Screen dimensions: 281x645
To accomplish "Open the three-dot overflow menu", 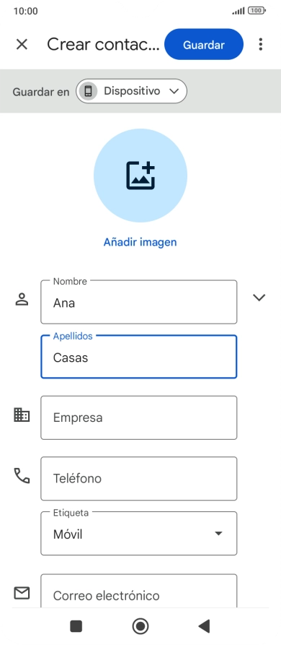I will tap(261, 45).
